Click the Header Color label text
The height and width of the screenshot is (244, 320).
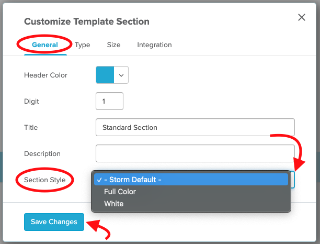click(45, 75)
